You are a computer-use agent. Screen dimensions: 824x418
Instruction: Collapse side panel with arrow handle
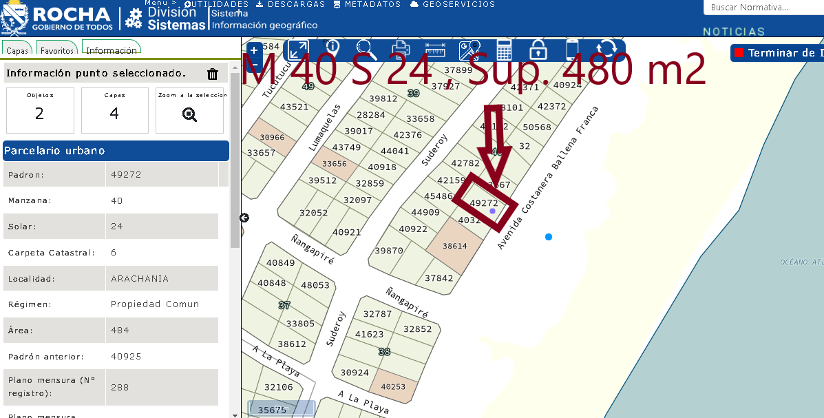pyautogui.click(x=244, y=218)
